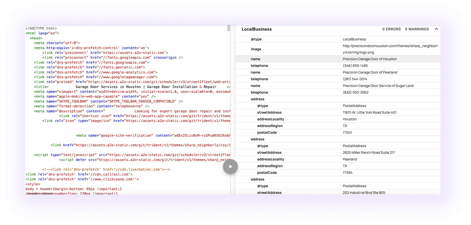Select the @type value LocalBusiness in the first row
Viewport: 471px width, 225px height.
[x=354, y=39]
